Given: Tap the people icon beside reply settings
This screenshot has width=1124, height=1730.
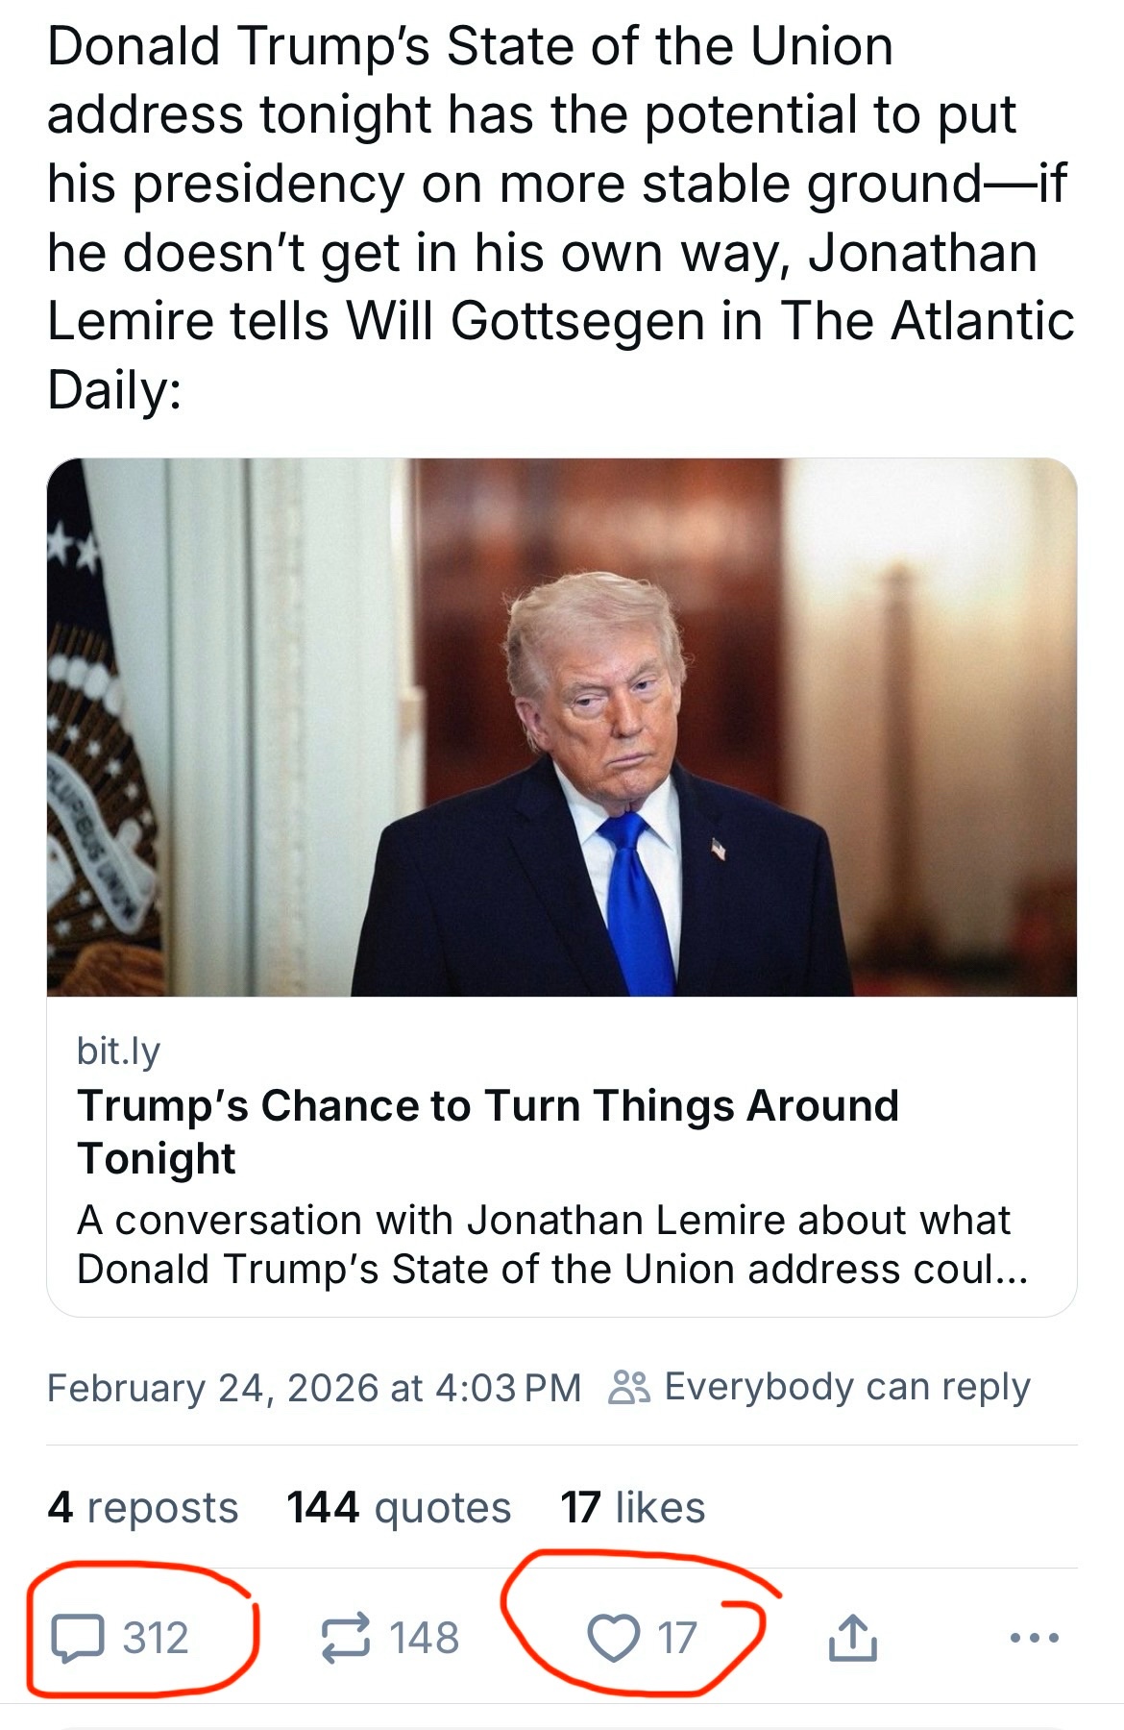Looking at the screenshot, I should pos(629,1388).
